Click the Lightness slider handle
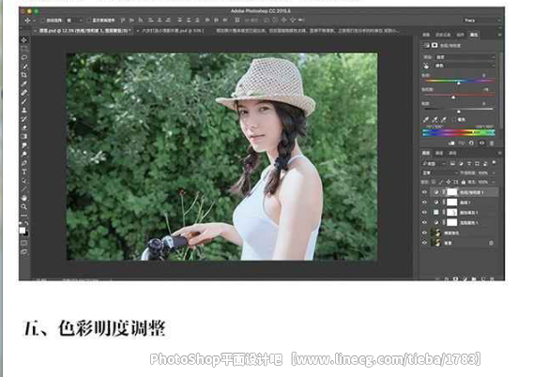The width and height of the screenshot is (533, 377). 459,112
